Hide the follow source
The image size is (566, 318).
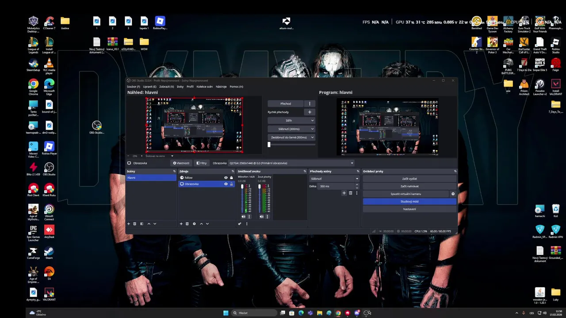(226, 178)
